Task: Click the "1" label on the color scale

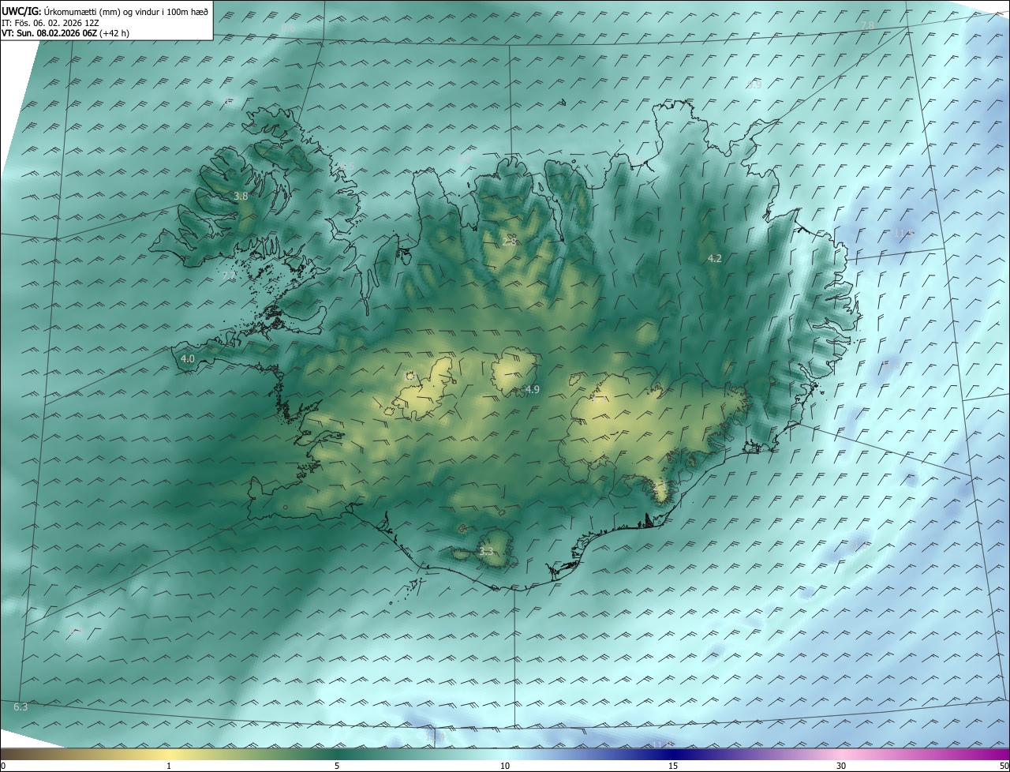Action: pos(169,766)
